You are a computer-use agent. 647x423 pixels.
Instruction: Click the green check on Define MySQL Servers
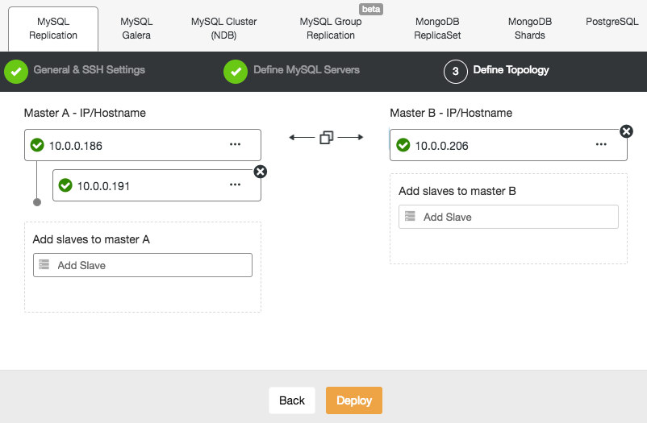click(236, 72)
